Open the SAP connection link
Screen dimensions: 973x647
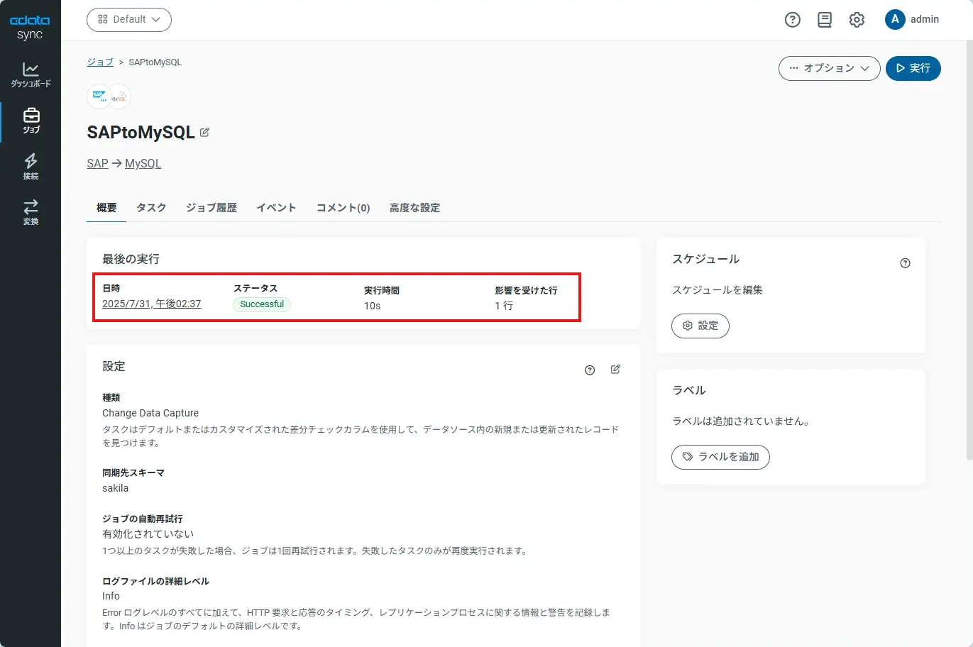coord(98,163)
